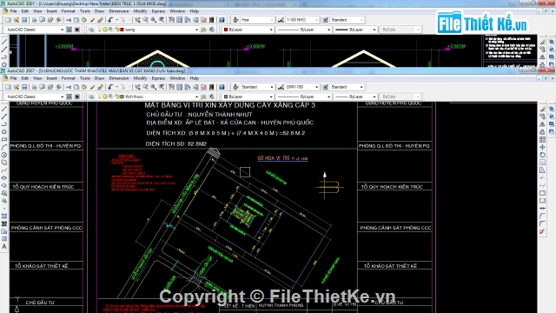The width and height of the screenshot is (556, 313).
Task: Open Layer Properties Manager in Tu bi loan window
Action: 91,97
